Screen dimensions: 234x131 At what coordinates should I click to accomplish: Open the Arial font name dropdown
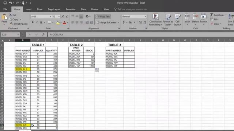pyautogui.click(x=50, y=16)
